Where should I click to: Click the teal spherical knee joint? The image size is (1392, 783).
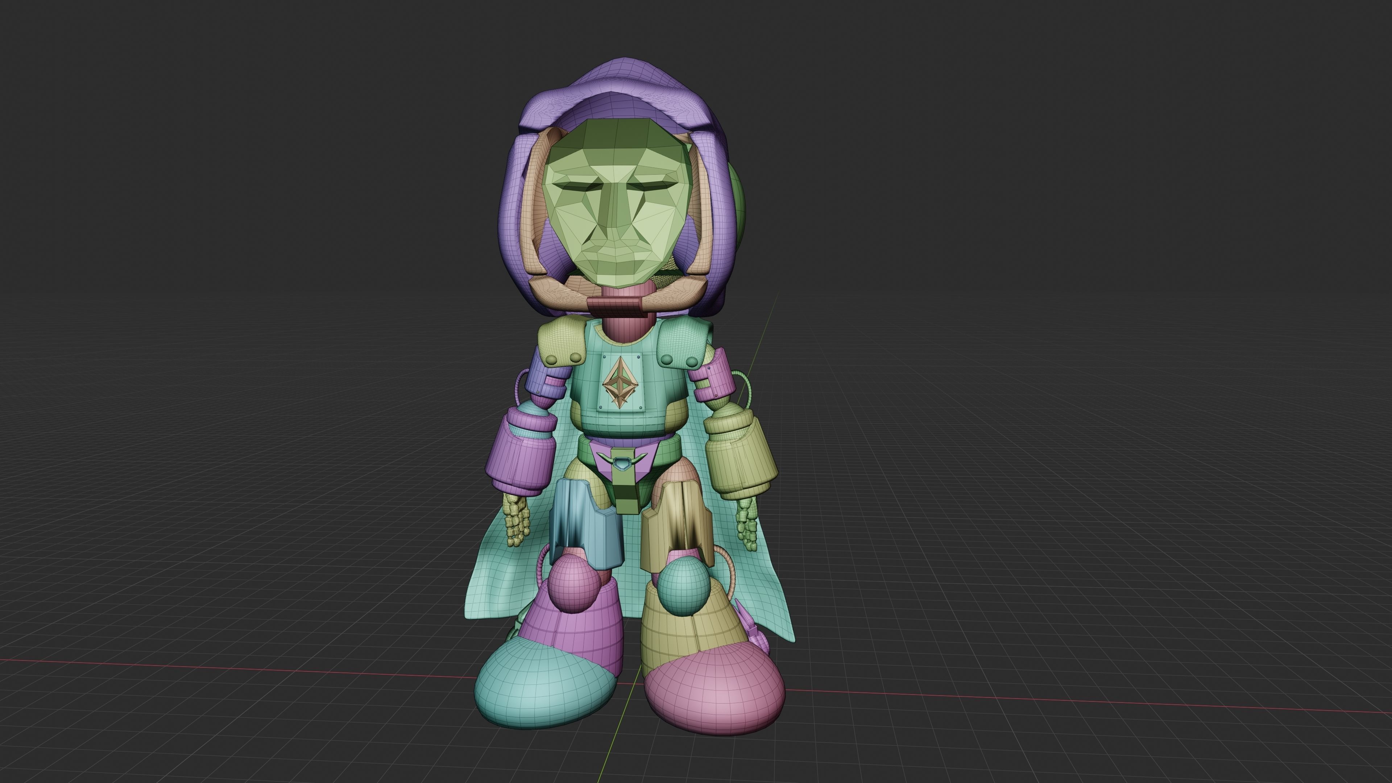684,587
